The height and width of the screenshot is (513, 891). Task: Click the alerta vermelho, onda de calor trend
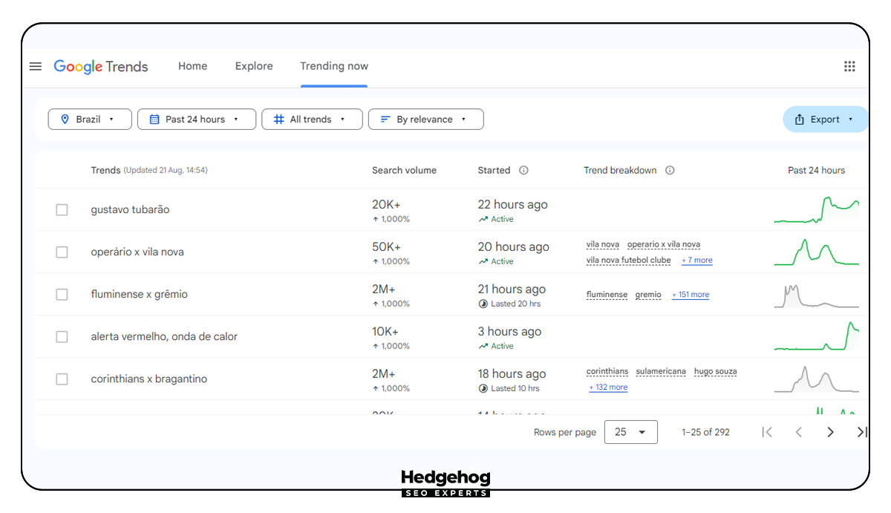click(x=164, y=337)
